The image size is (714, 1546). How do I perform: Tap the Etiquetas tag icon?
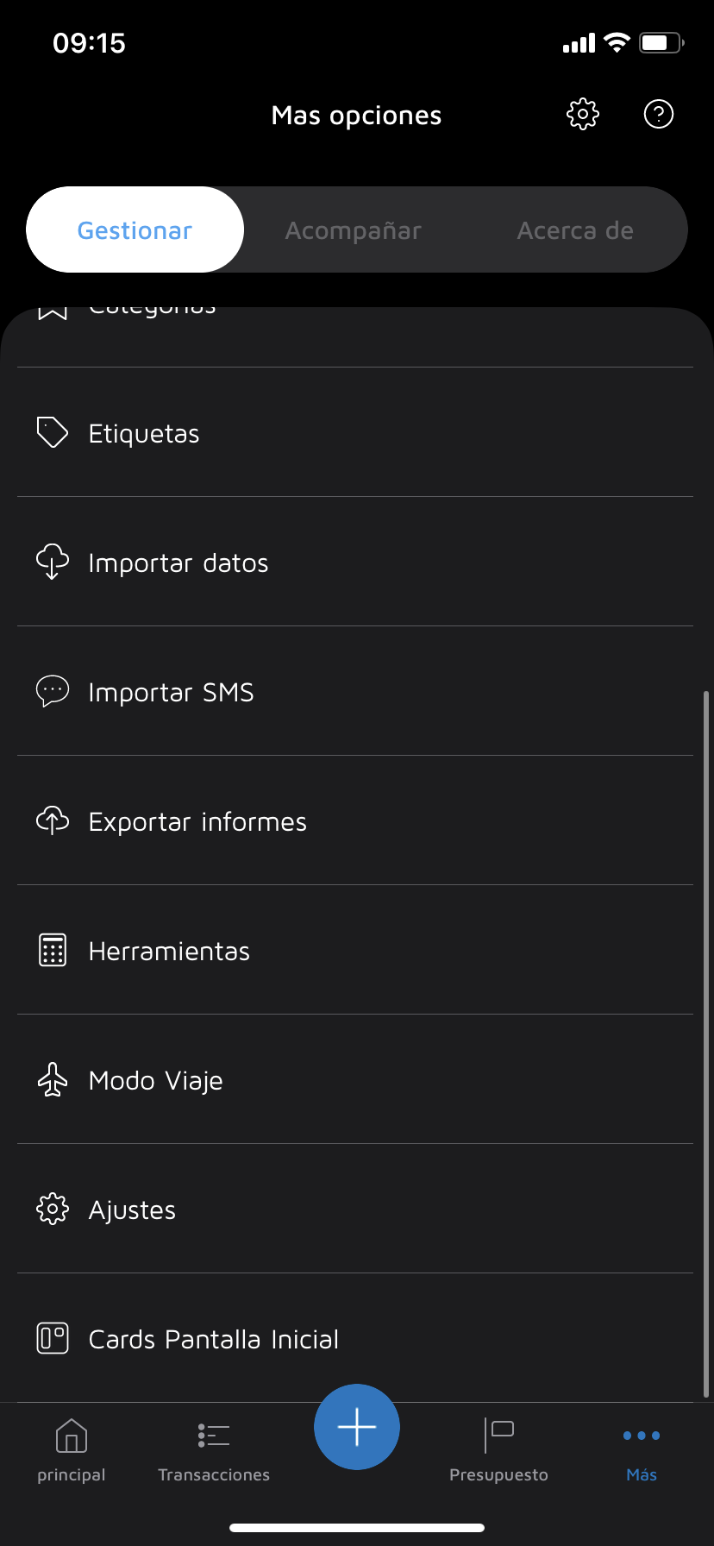[x=52, y=432]
